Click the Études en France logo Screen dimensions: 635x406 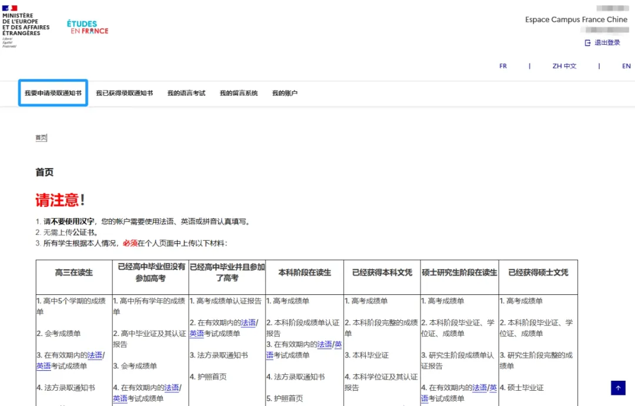(87, 26)
